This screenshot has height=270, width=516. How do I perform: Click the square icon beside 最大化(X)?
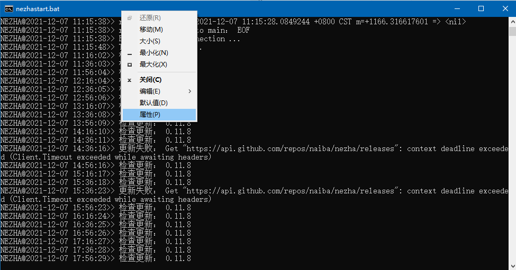tap(130, 64)
